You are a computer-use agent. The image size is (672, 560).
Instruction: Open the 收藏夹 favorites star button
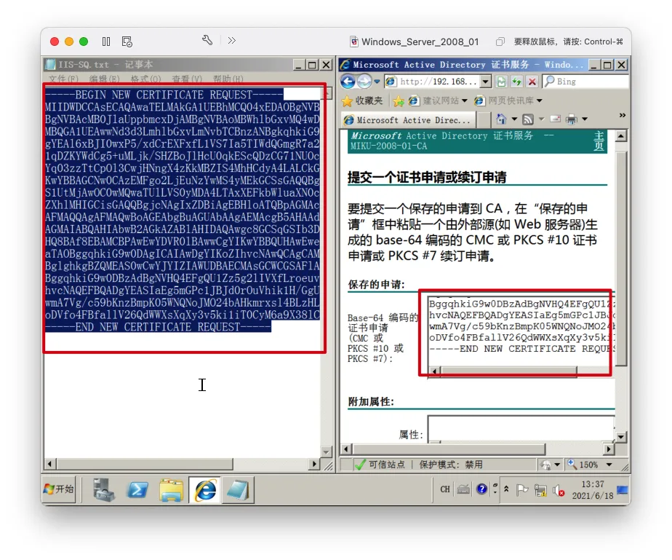362,100
